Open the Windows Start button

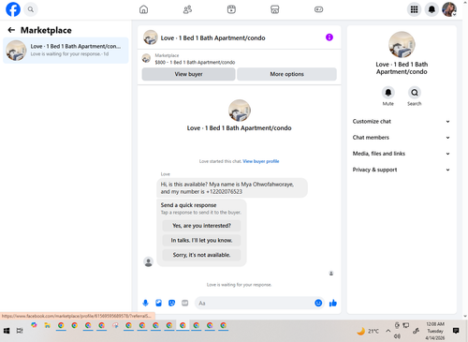pos(7,331)
